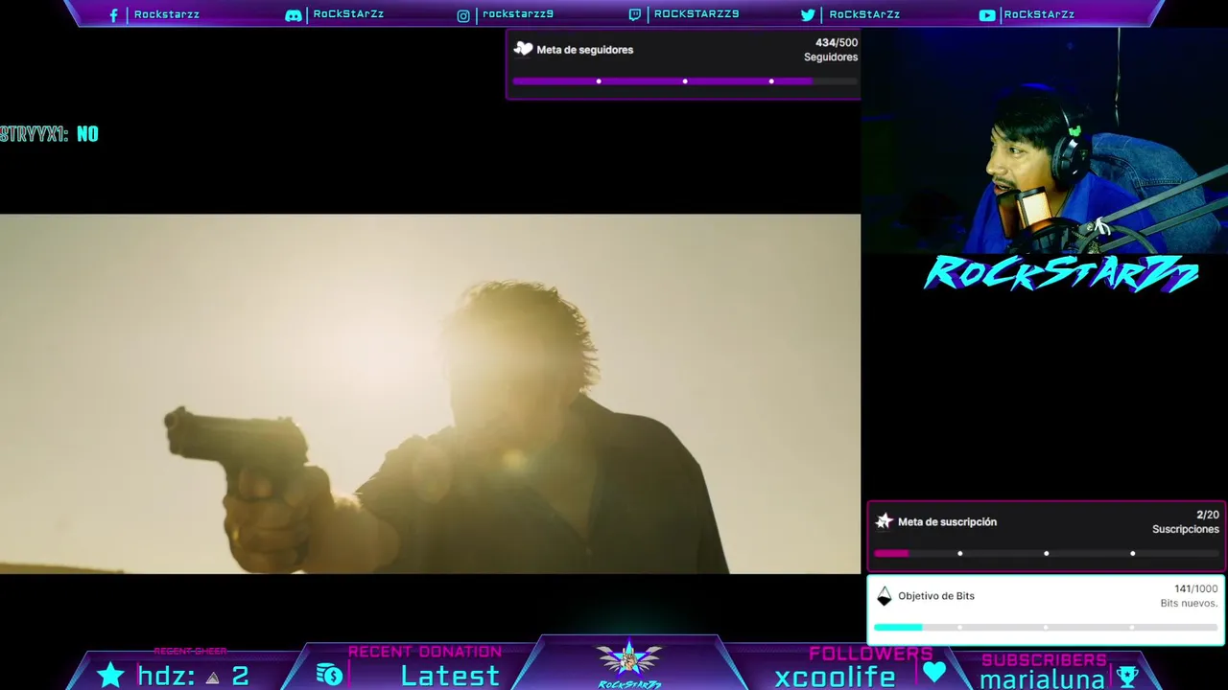1228x690 pixels.
Task: Click the streamer webcam feed
Action: [x=1044, y=140]
